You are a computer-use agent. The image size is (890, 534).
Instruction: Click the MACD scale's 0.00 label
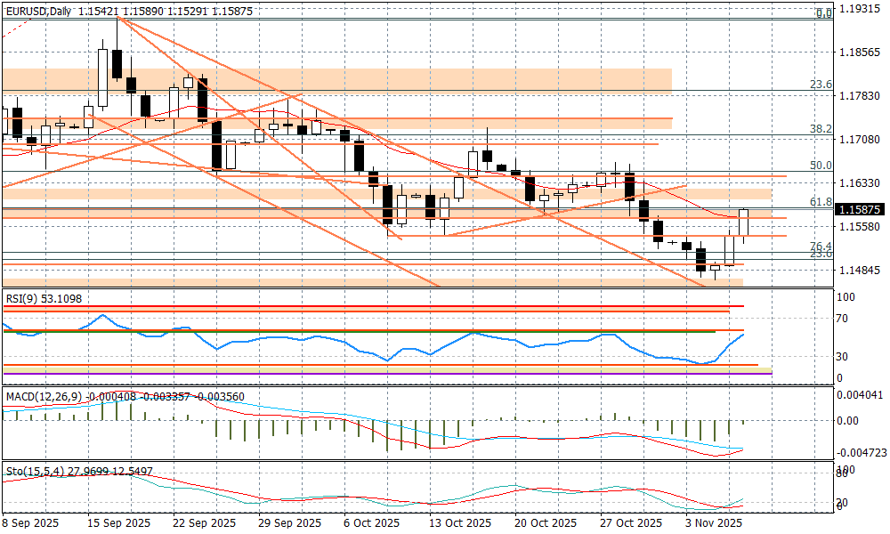(847, 420)
